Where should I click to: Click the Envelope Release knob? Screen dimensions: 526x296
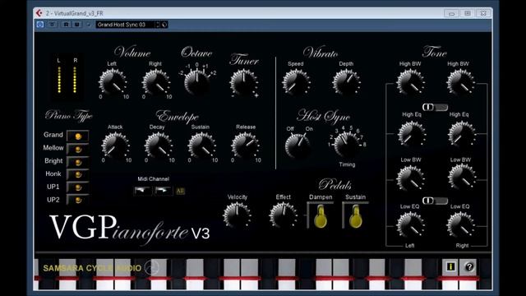[245, 146]
